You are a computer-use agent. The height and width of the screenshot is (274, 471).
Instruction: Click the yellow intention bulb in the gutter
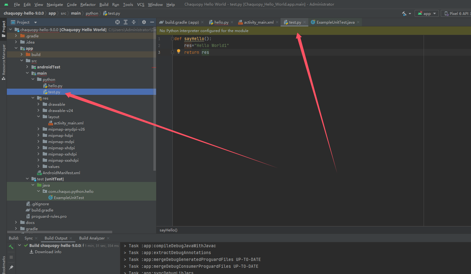click(x=178, y=52)
